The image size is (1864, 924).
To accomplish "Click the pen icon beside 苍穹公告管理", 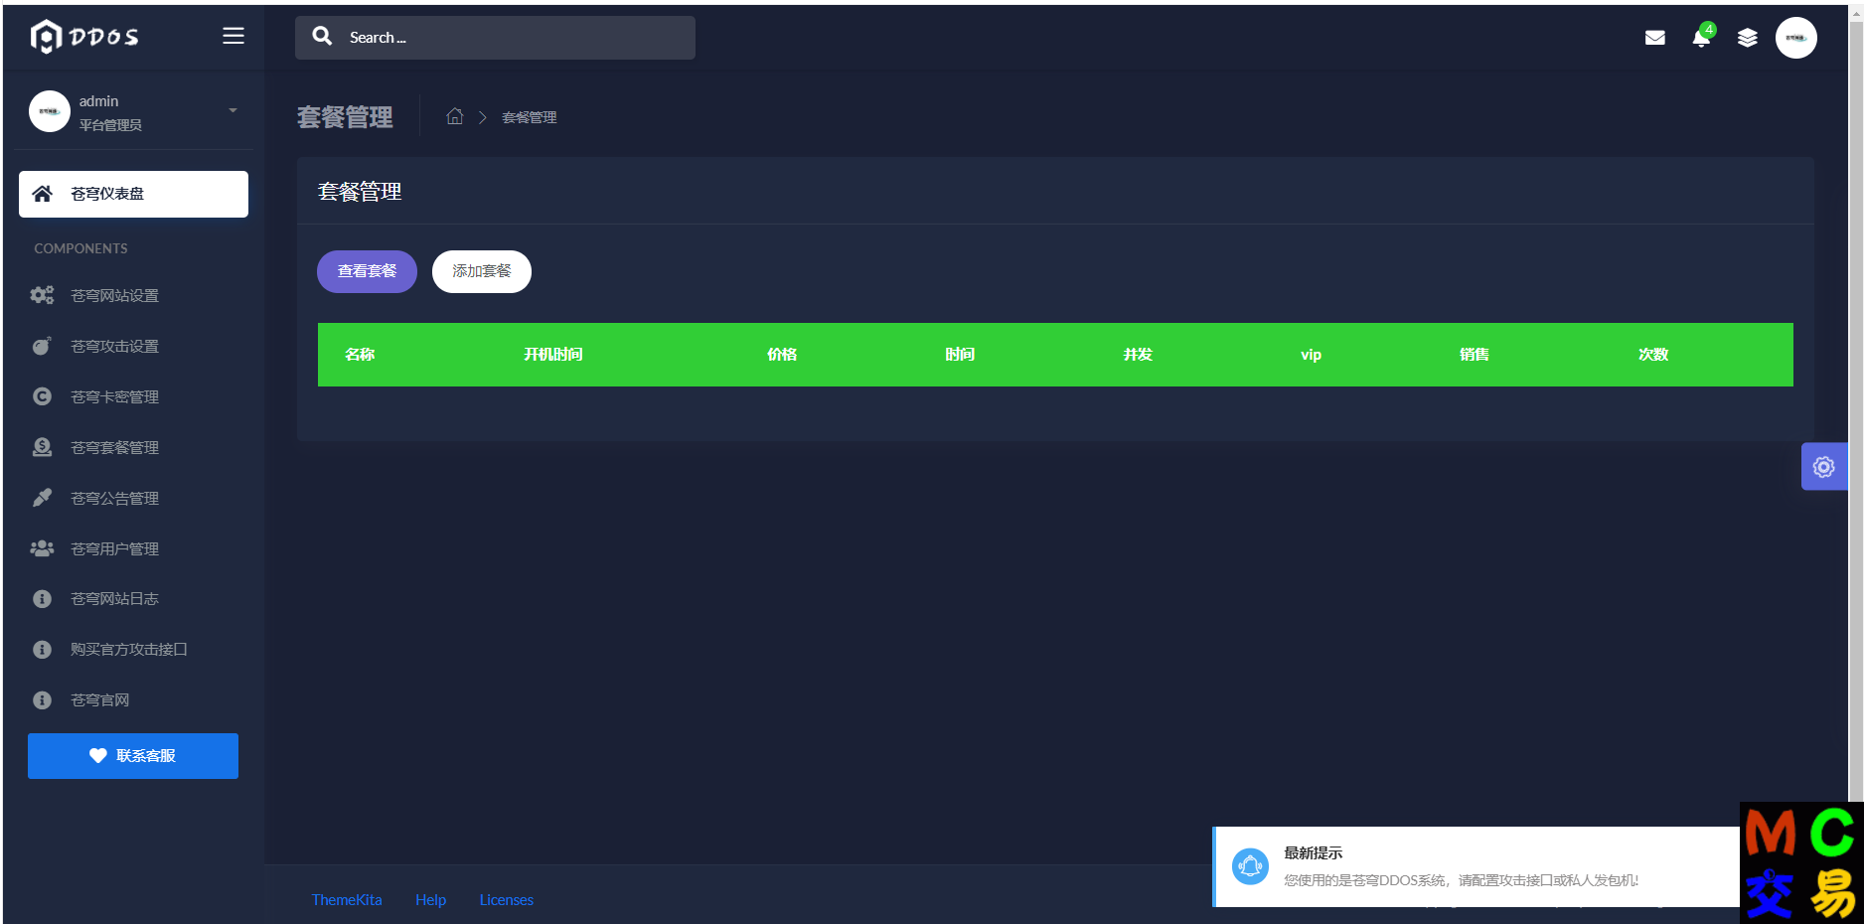I will tap(42, 498).
